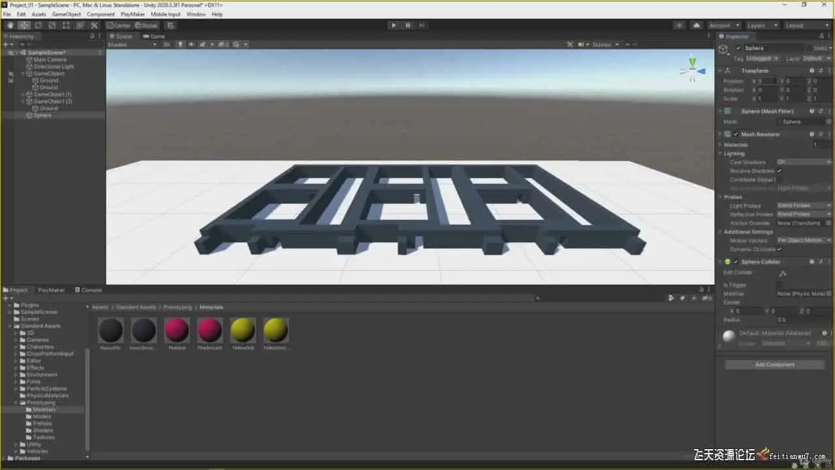Toggle scene lighting bulb icon

tap(180, 44)
